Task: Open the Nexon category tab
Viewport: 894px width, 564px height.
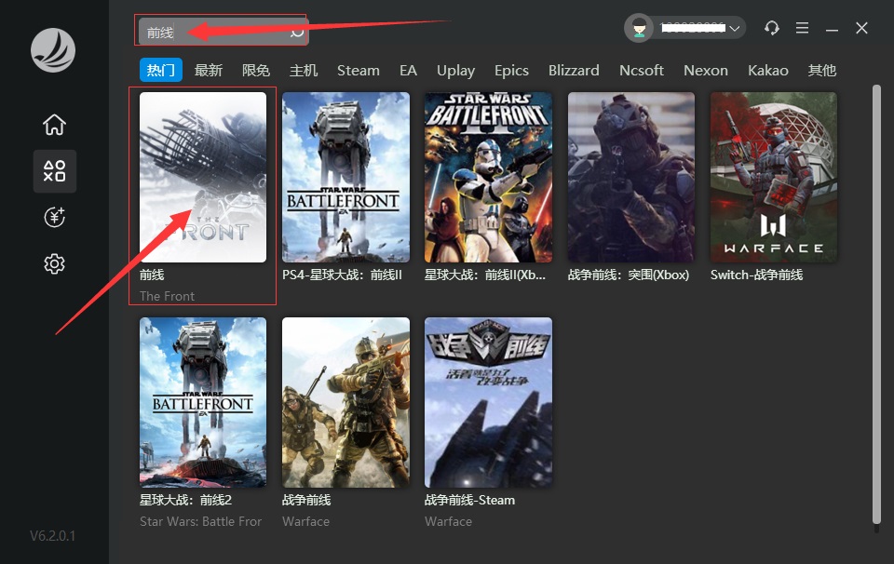Action: [x=706, y=70]
